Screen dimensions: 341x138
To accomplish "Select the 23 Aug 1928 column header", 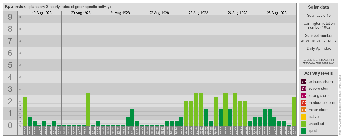I will [x=198, y=13].
